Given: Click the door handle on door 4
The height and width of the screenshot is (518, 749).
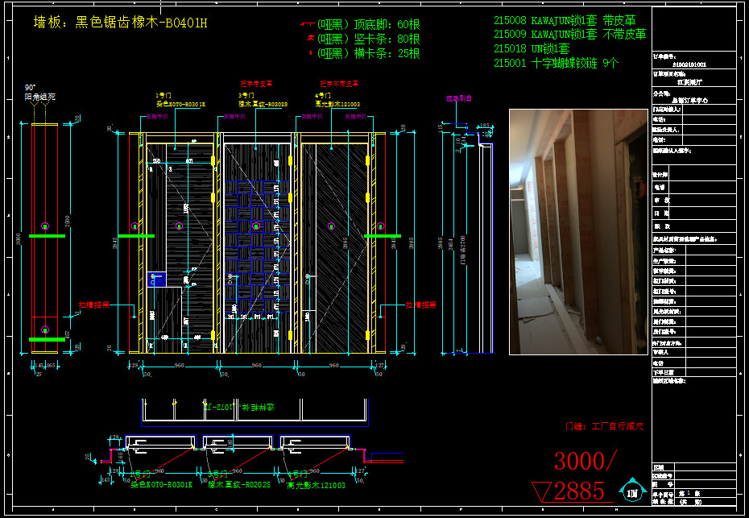Looking at the screenshot, I should 308,276.
